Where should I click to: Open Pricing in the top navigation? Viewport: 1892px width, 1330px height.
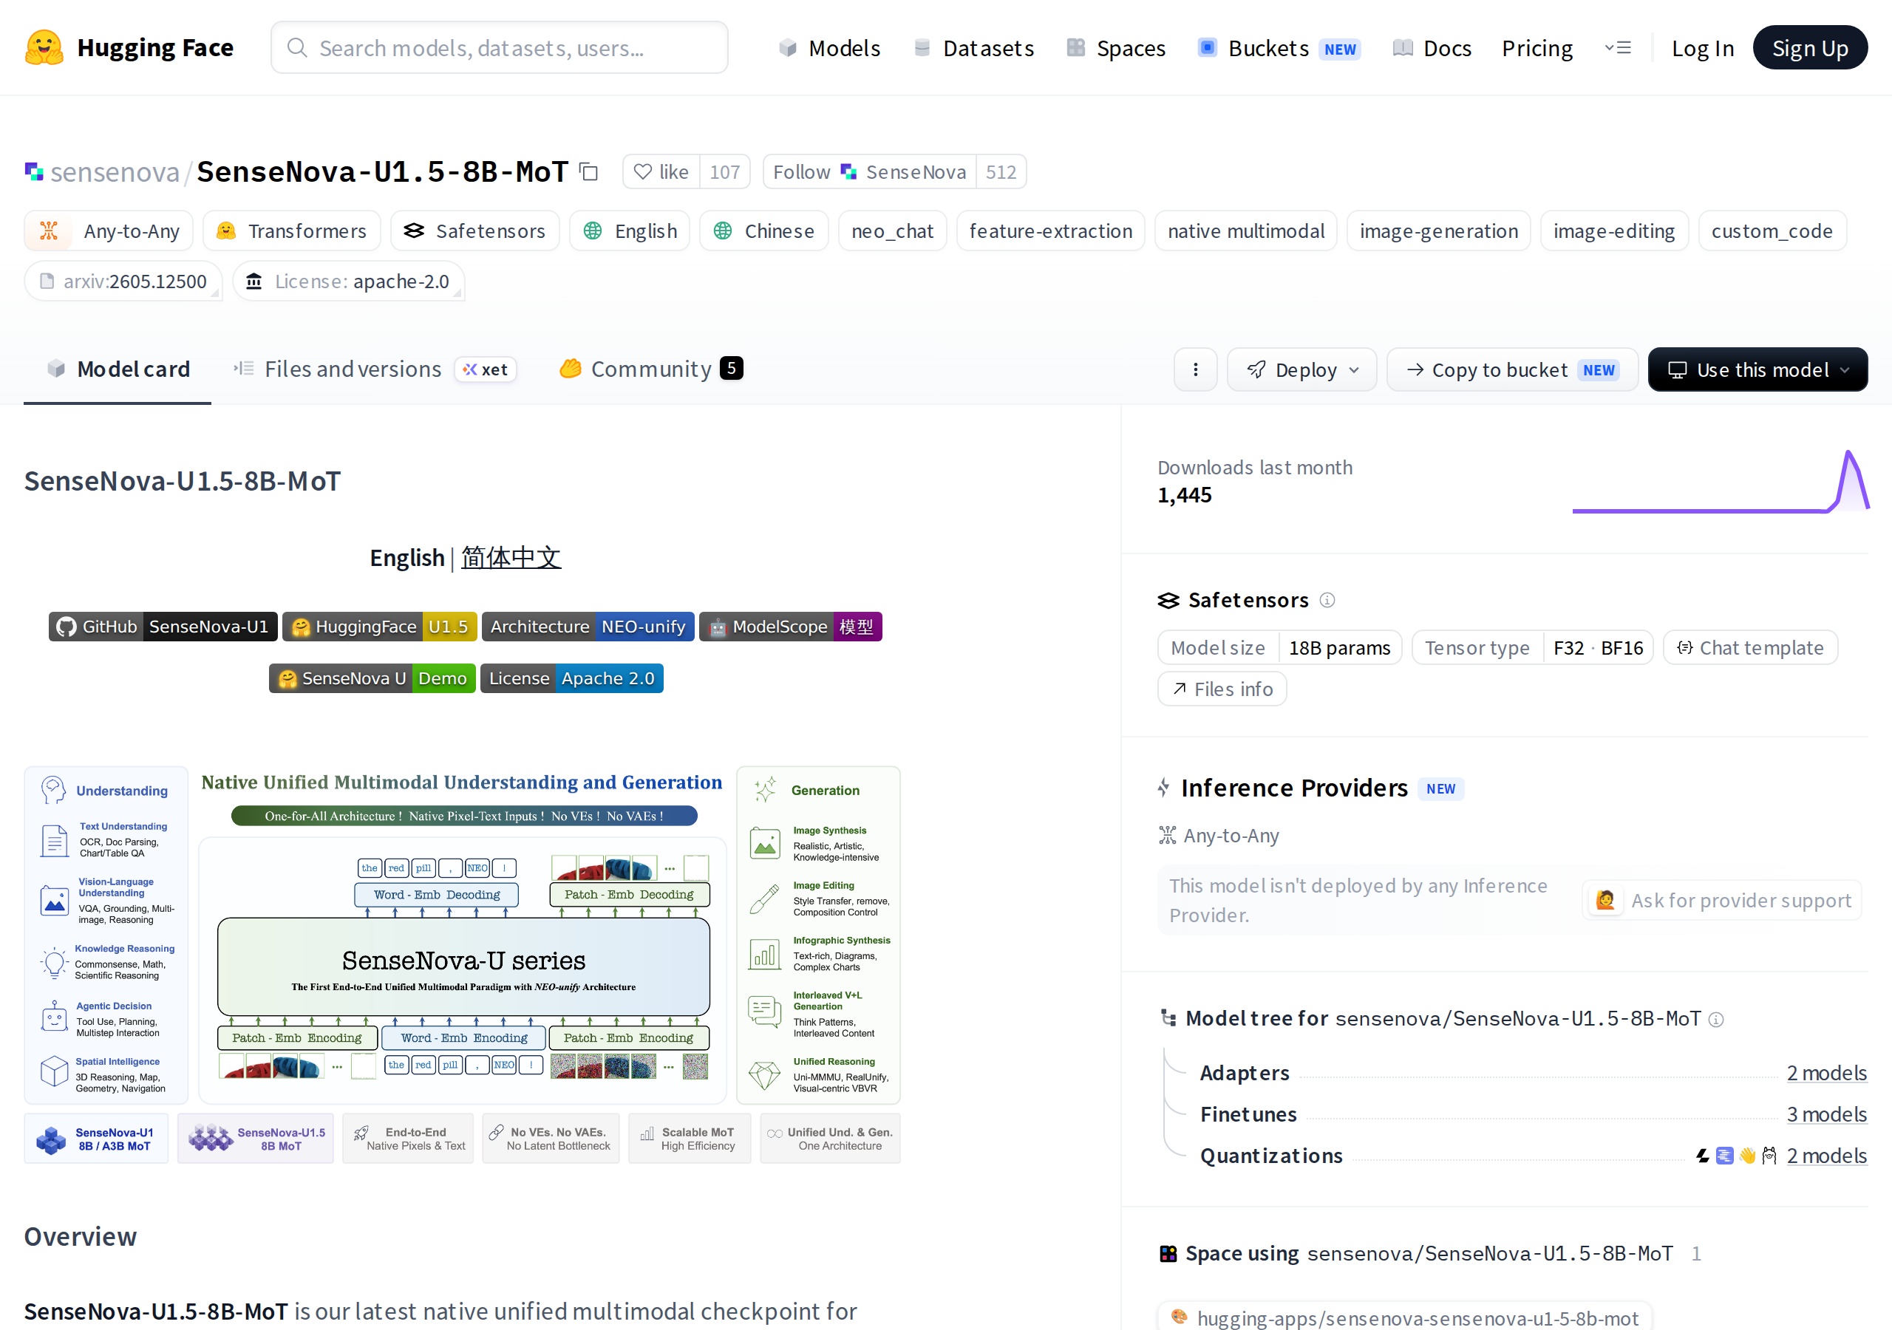pos(1537,48)
